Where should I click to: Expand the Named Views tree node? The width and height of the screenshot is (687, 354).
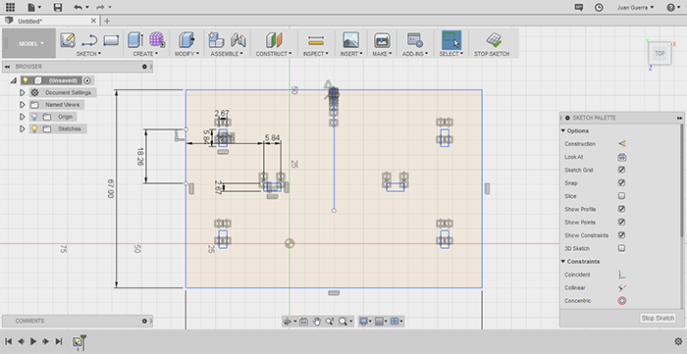click(23, 105)
